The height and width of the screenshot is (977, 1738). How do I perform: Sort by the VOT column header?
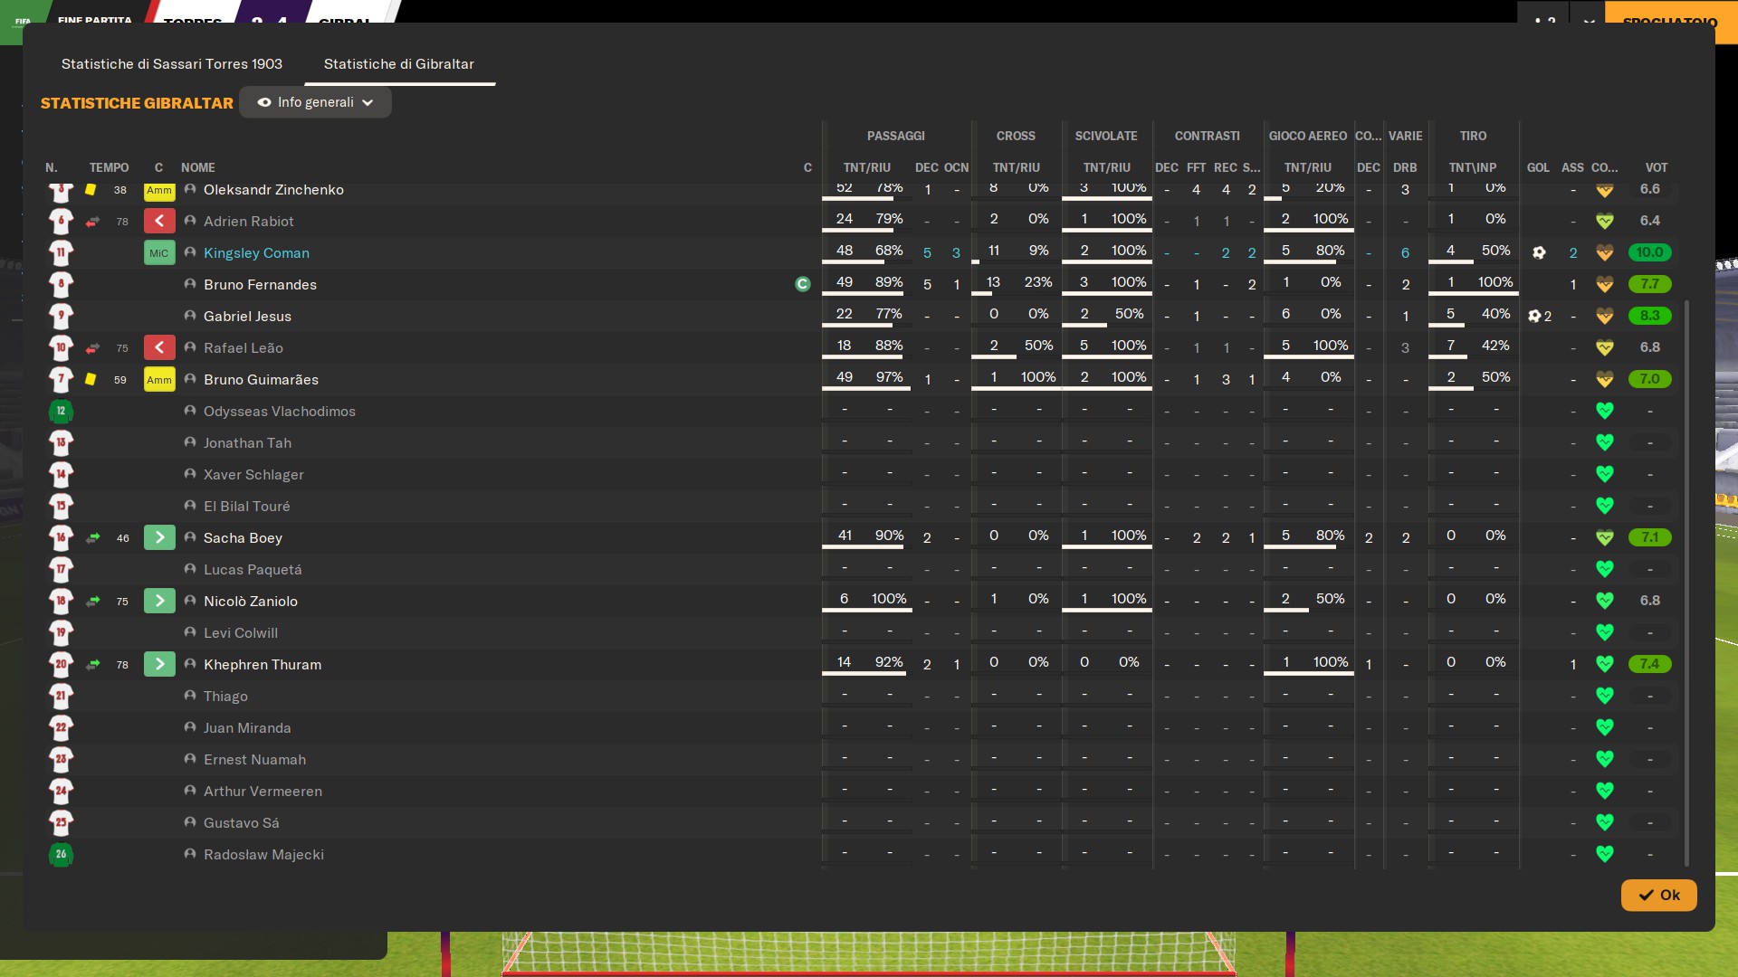pyautogui.click(x=1656, y=167)
